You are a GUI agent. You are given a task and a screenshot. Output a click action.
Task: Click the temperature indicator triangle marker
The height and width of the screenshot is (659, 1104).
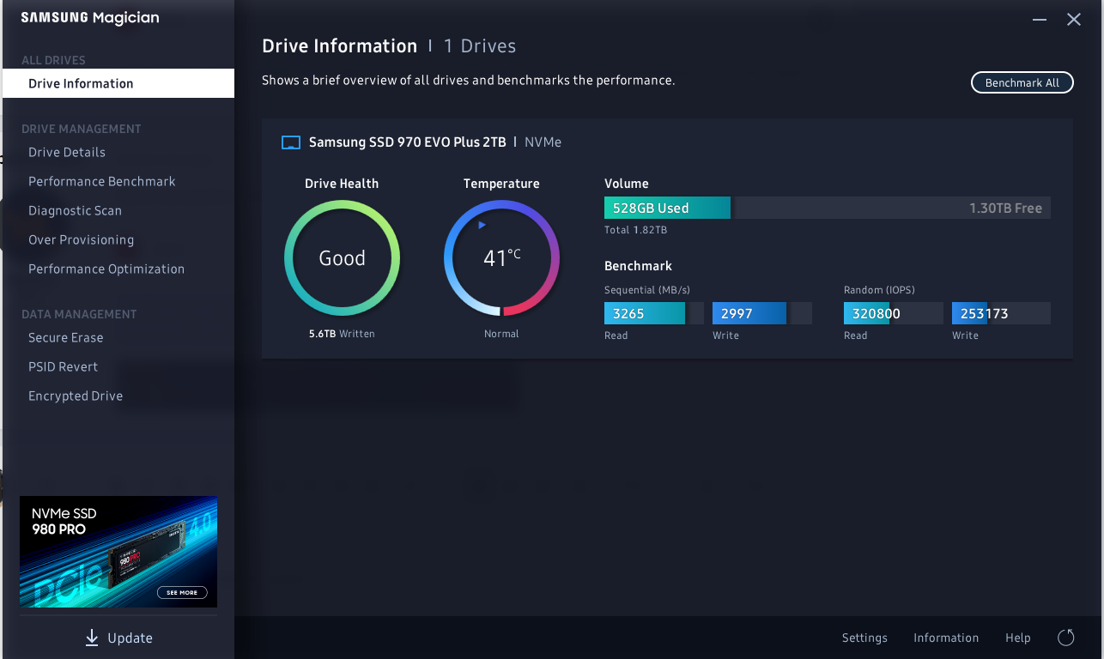point(482,225)
